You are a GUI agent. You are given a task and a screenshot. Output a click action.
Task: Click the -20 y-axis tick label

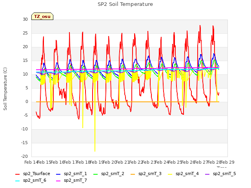pos(24,156)
